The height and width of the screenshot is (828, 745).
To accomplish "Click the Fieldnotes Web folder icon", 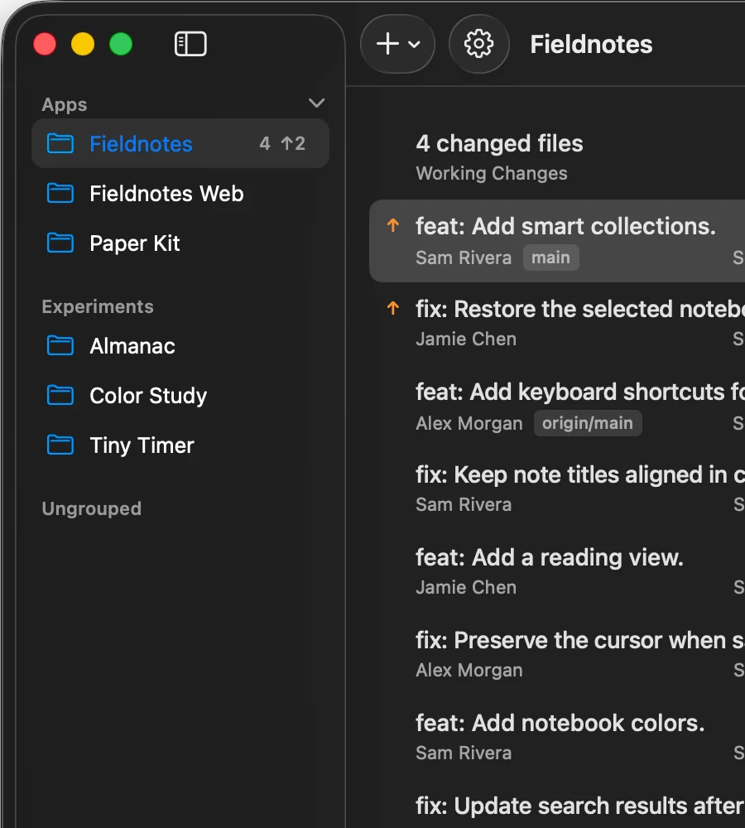I will [x=60, y=193].
